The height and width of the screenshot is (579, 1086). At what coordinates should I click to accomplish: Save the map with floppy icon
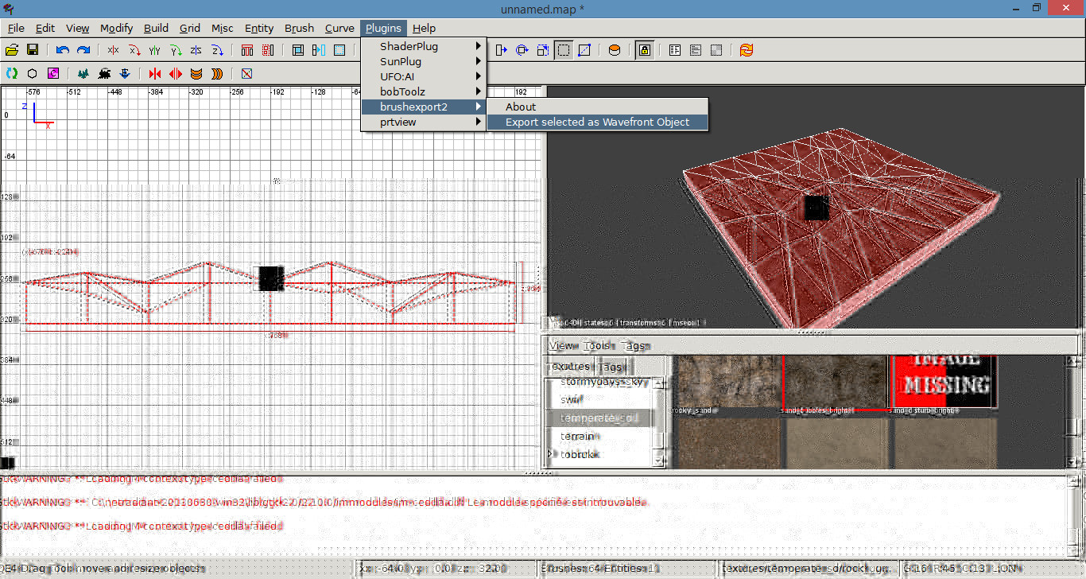pyautogui.click(x=33, y=50)
